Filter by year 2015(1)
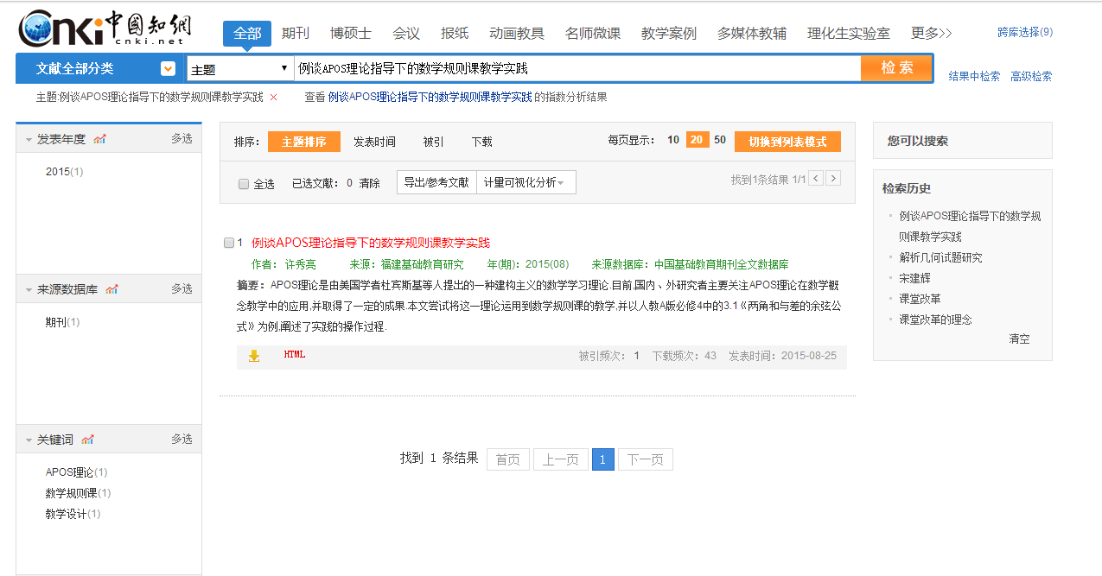This screenshot has height=576, width=1102. tap(65, 172)
